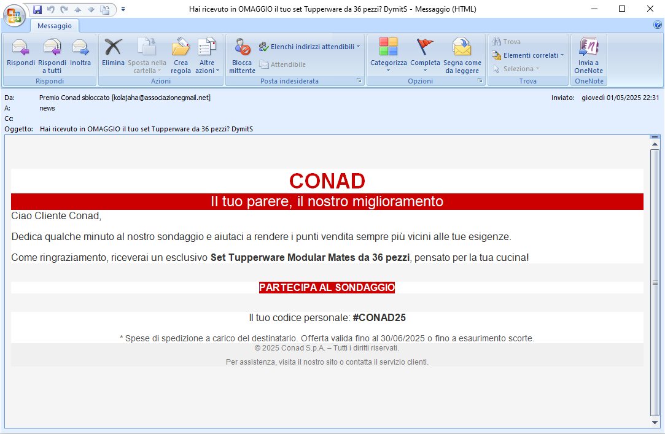This screenshot has height=434, width=665.
Task: Block sender with Blocca mittente
Action: click(x=242, y=55)
